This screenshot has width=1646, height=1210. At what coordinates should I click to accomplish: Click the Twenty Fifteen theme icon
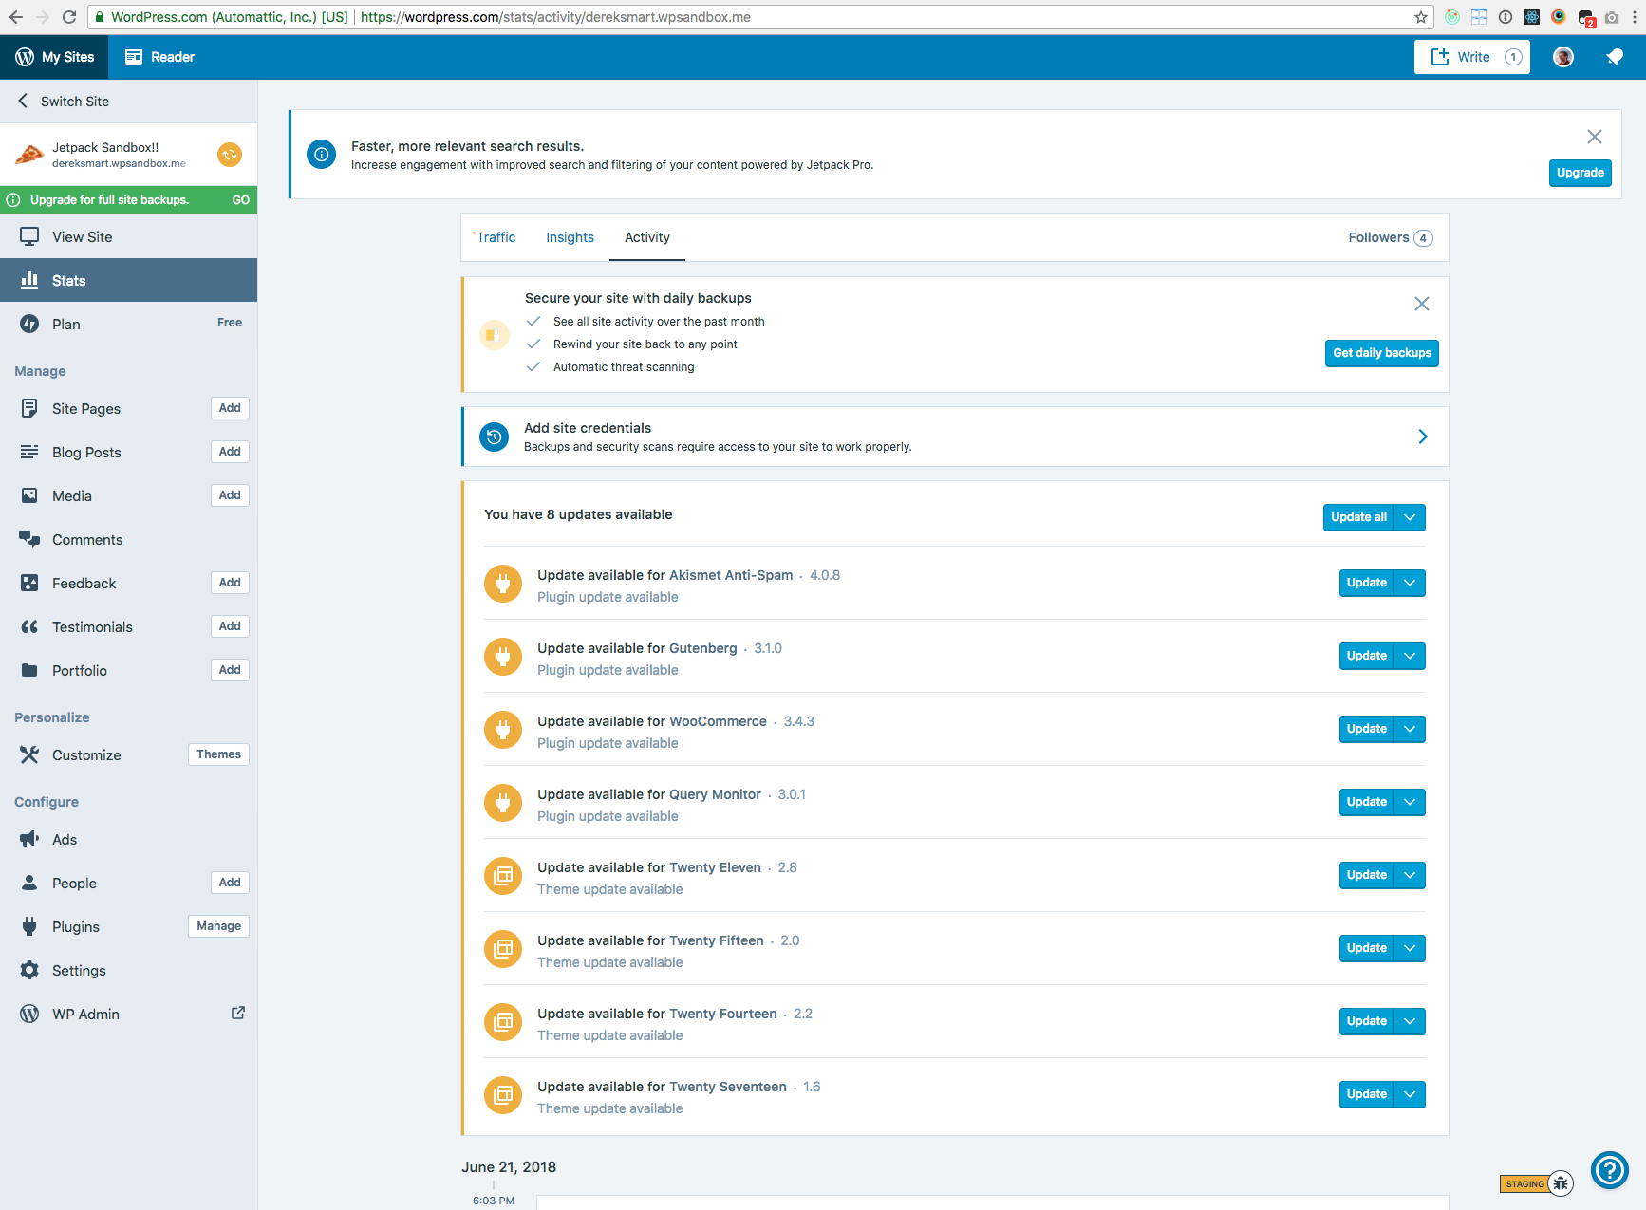pyautogui.click(x=503, y=949)
